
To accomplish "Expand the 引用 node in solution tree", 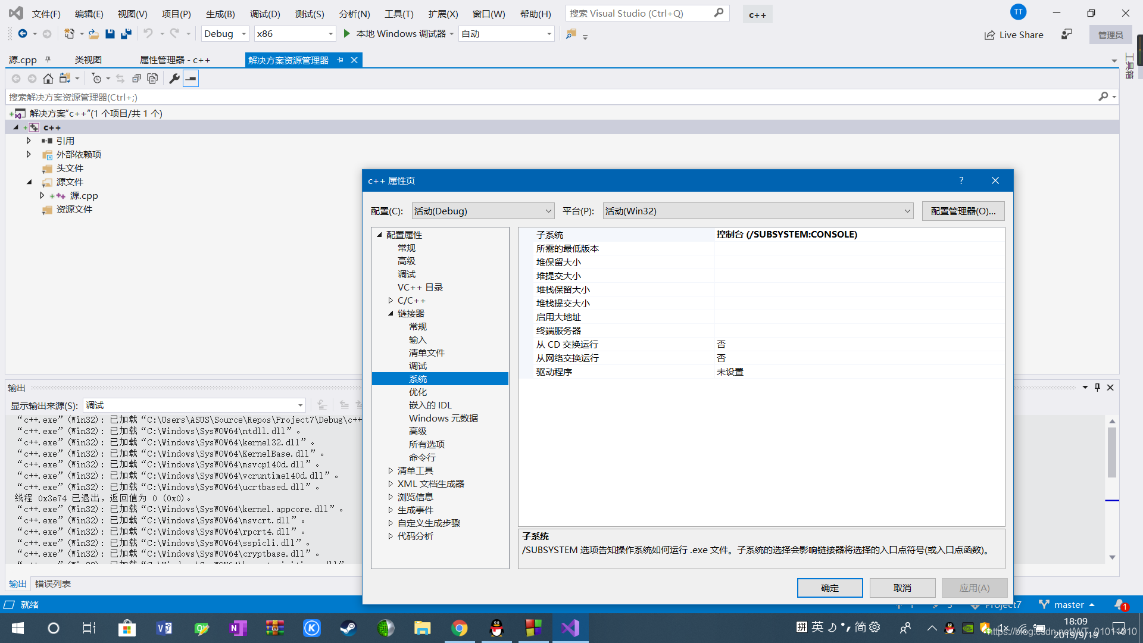I will (29, 141).
